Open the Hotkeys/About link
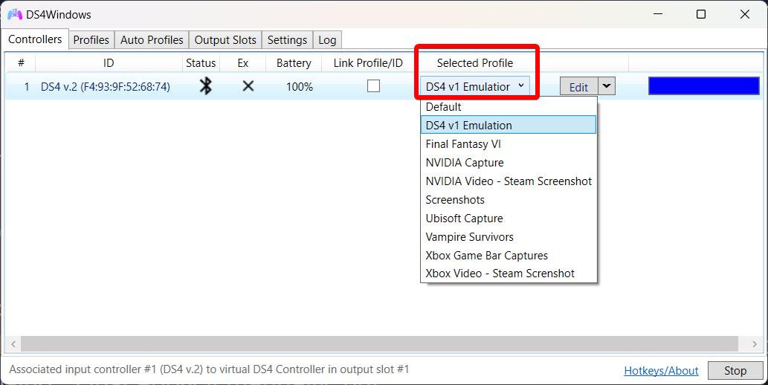Screen dimensions: 768x385 pyautogui.click(x=661, y=371)
